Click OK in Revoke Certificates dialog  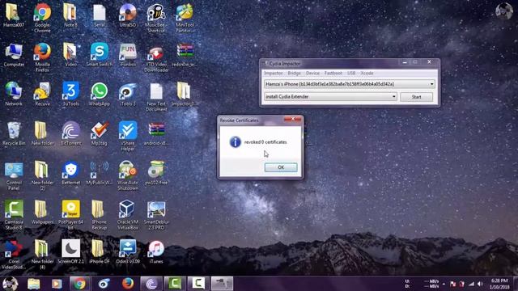(281, 167)
